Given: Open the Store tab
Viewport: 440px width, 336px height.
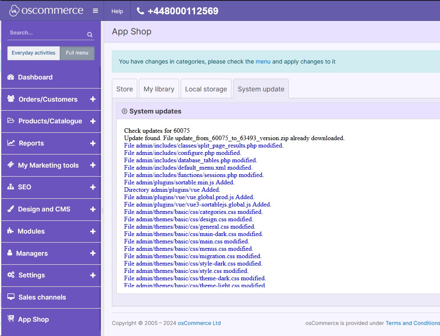Looking at the screenshot, I should pos(125,89).
